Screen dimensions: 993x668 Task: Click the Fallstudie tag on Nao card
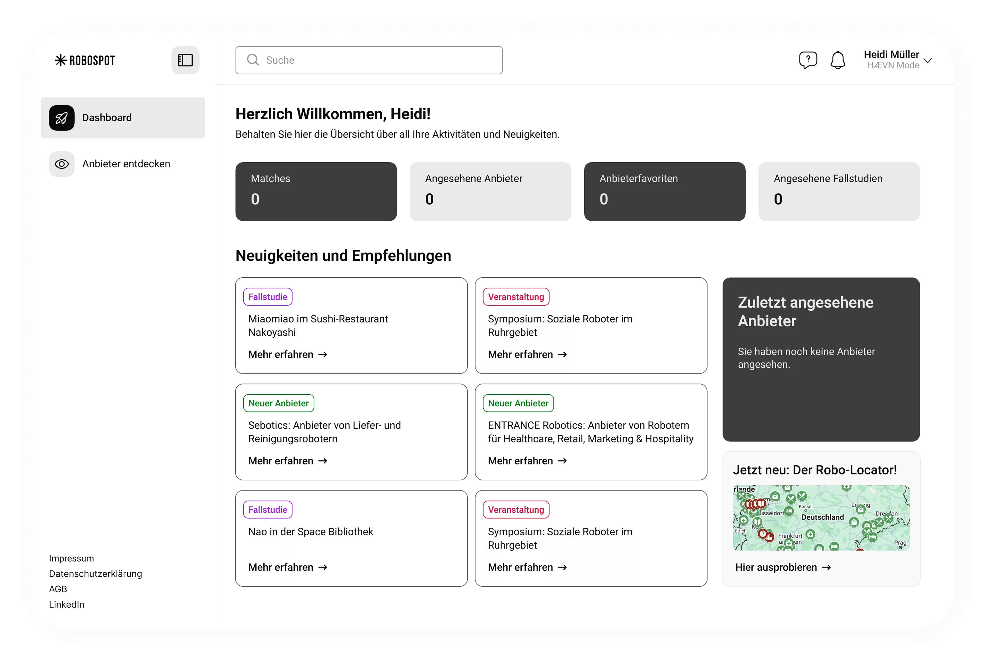click(268, 510)
